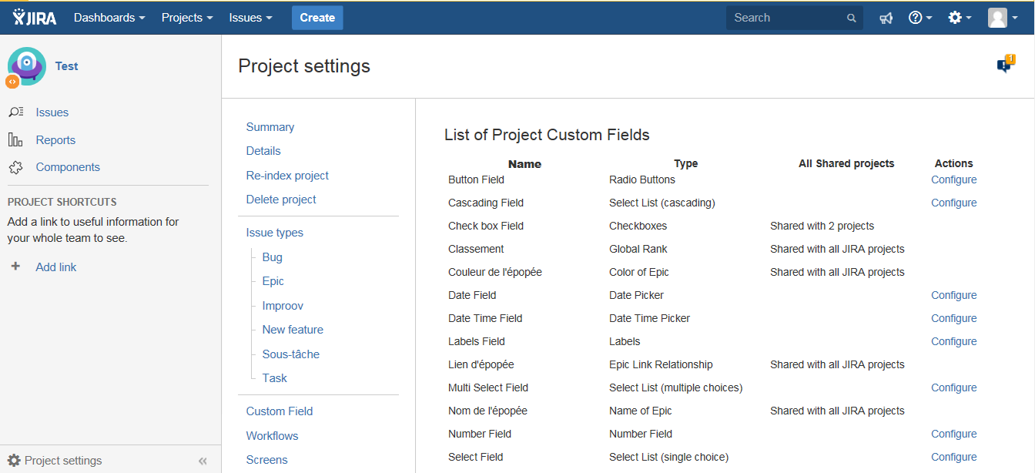This screenshot has width=1035, height=473.
Task: Select the Bug issue type
Action: (273, 257)
